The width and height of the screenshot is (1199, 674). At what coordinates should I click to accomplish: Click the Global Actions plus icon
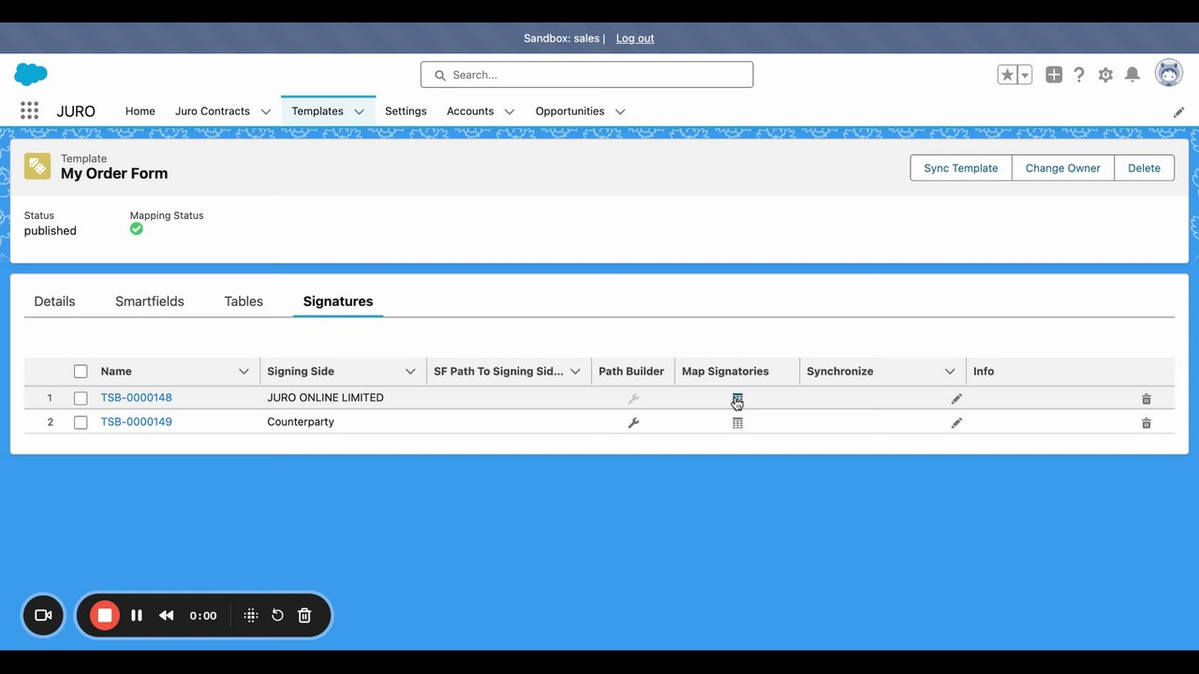point(1054,75)
